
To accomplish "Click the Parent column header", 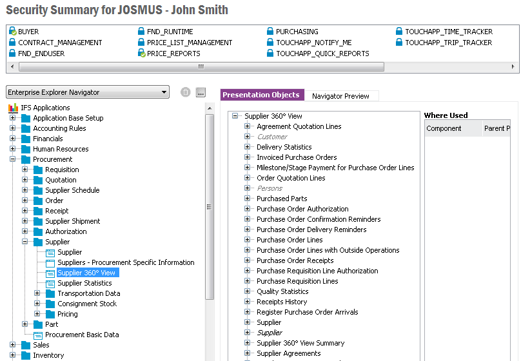I will click(x=496, y=128).
